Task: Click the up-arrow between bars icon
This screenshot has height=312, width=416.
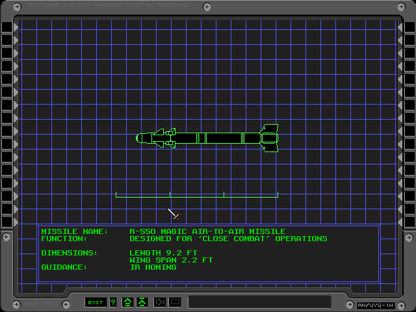Action: pos(142,302)
